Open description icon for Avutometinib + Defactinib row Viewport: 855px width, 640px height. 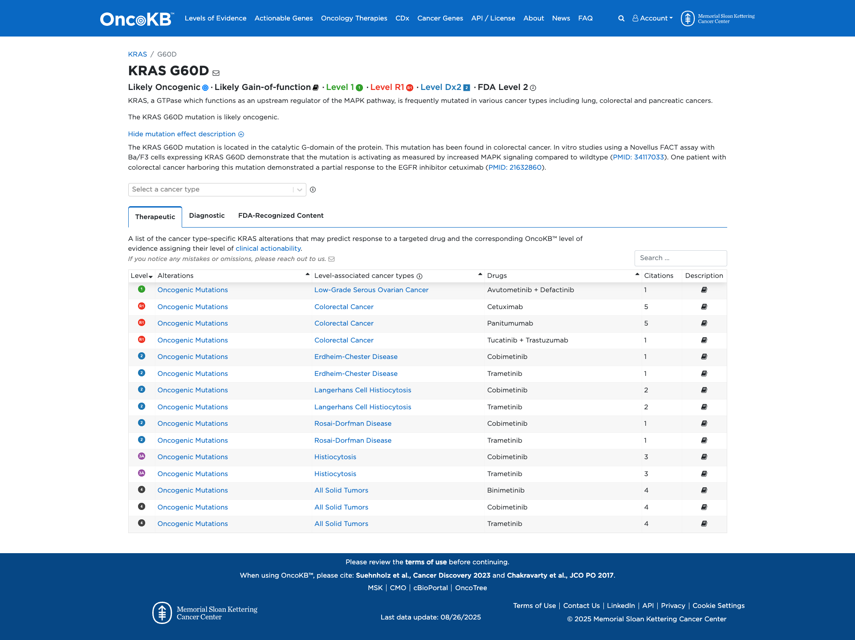(704, 290)
